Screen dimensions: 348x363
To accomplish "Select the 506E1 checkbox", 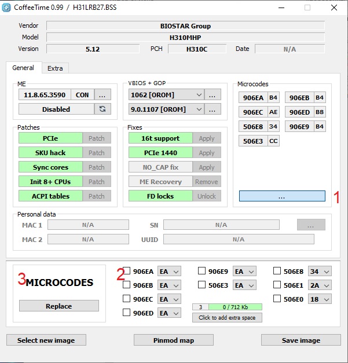I will tap(277, 285).
